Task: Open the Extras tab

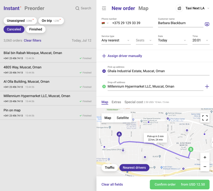Action: tap(116, 102)
